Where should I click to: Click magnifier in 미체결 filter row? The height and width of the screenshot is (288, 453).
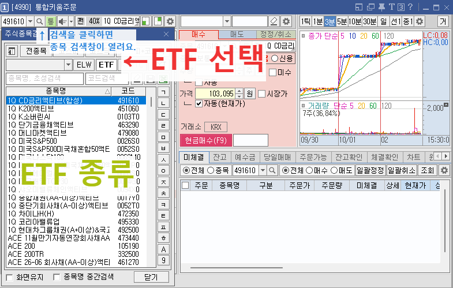(x=272, y=170)
